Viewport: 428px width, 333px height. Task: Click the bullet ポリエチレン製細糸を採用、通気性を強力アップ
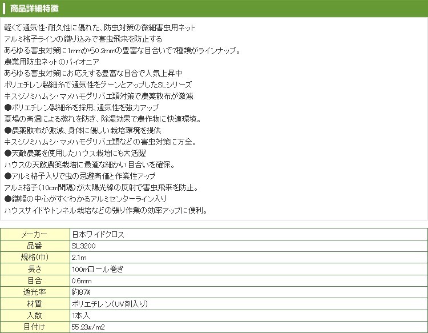click(x=82, y=107)
